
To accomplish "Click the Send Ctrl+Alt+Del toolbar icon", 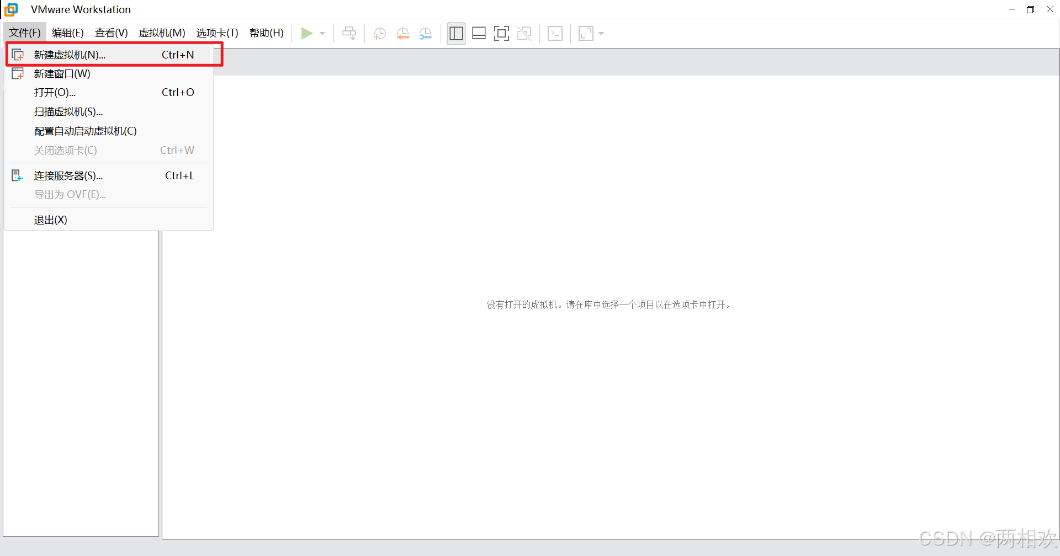I will [349, 34].
